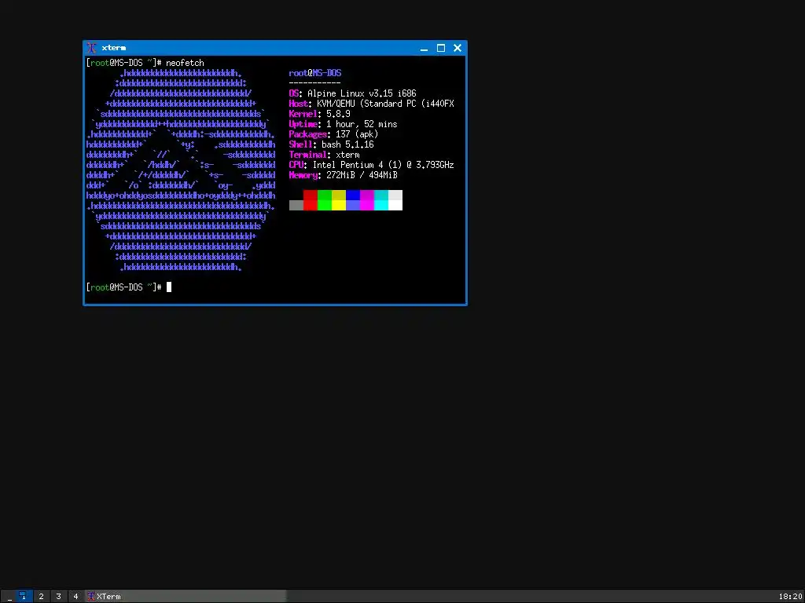Maximize the xterm window
805x603 pixels.
(x=441, y=48)
